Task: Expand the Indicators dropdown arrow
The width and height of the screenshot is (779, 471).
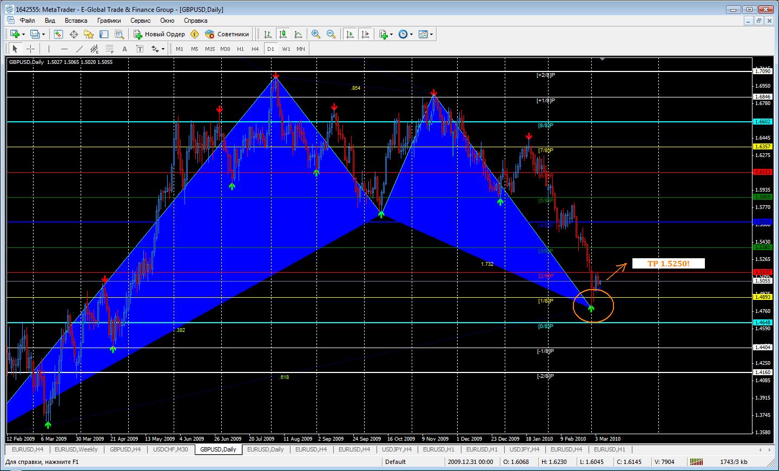Action: pyautogui.click(x=392, y=34)
